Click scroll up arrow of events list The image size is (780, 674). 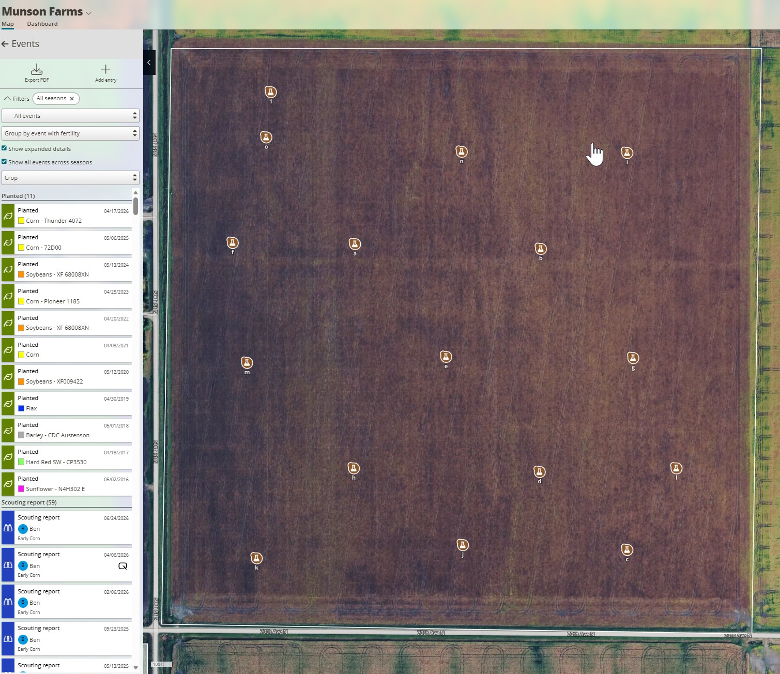(x=135, y=193)
